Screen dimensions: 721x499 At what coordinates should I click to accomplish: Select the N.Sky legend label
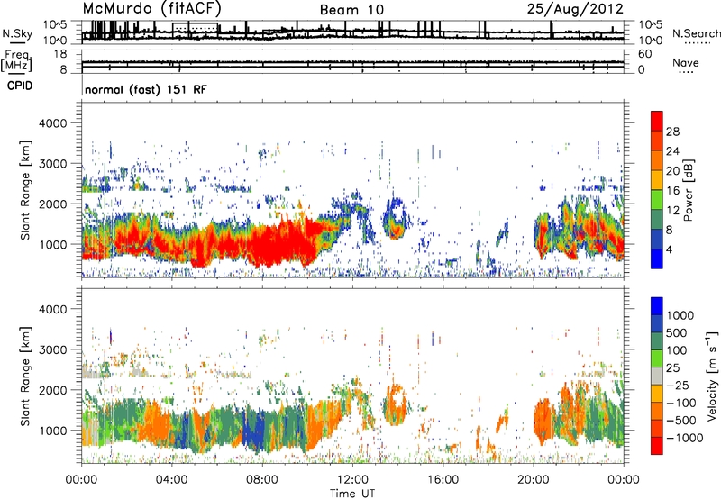tap(17, 33)
